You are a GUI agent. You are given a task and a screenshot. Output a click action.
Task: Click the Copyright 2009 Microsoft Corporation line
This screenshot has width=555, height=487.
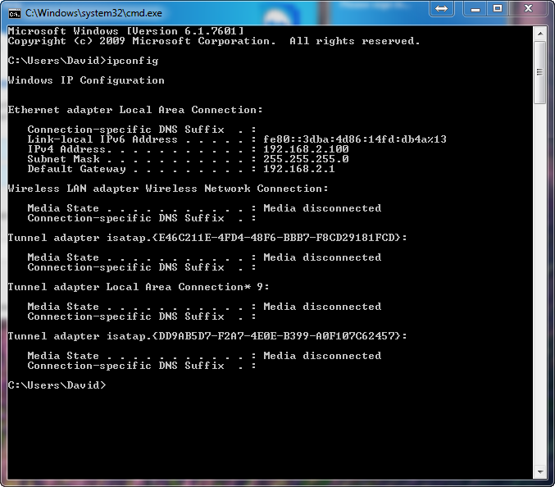pos(214,41)
